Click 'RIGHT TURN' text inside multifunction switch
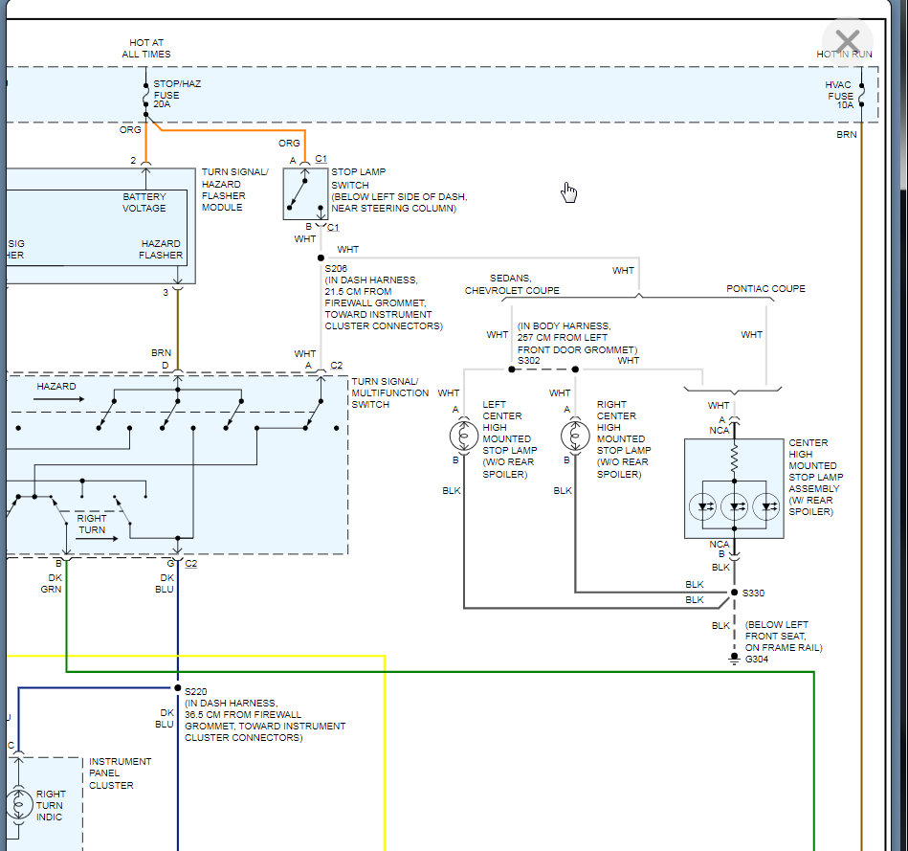This screenshot has height=851, width=908. (92, 524)
